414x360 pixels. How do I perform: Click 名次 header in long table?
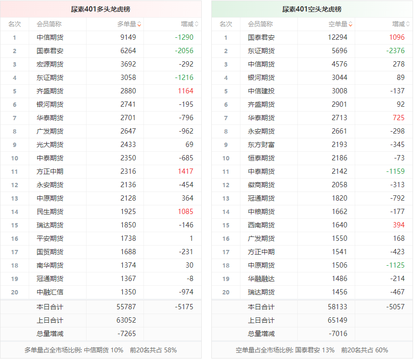click(x=14, y=24)
